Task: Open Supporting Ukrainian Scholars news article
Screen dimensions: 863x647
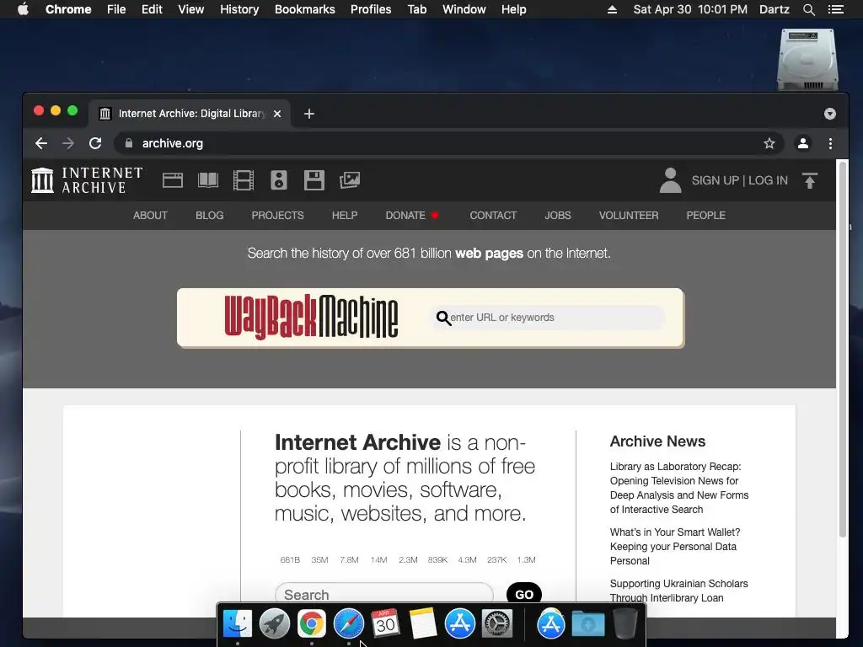Action: tap(678, 591)
